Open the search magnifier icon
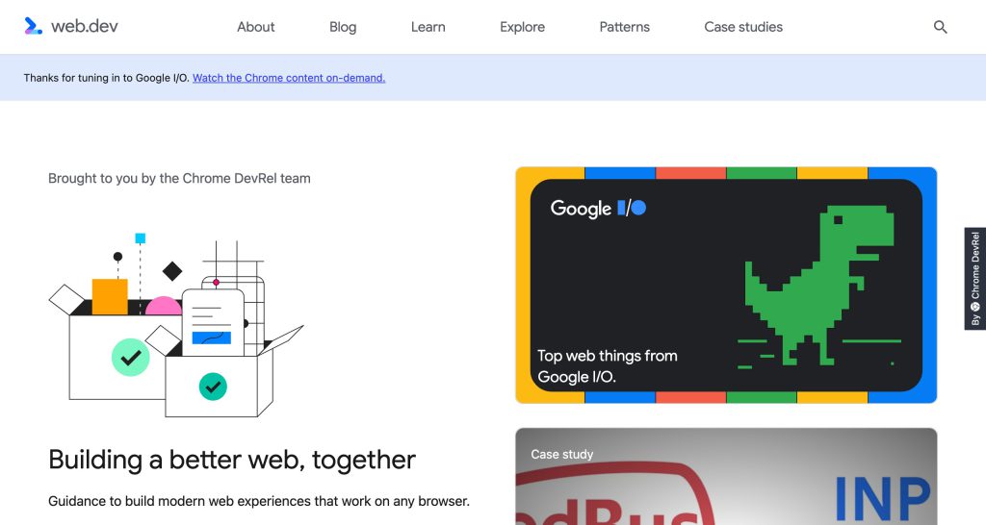This screenshot has height=525, width=986. [x=940, y=27]
